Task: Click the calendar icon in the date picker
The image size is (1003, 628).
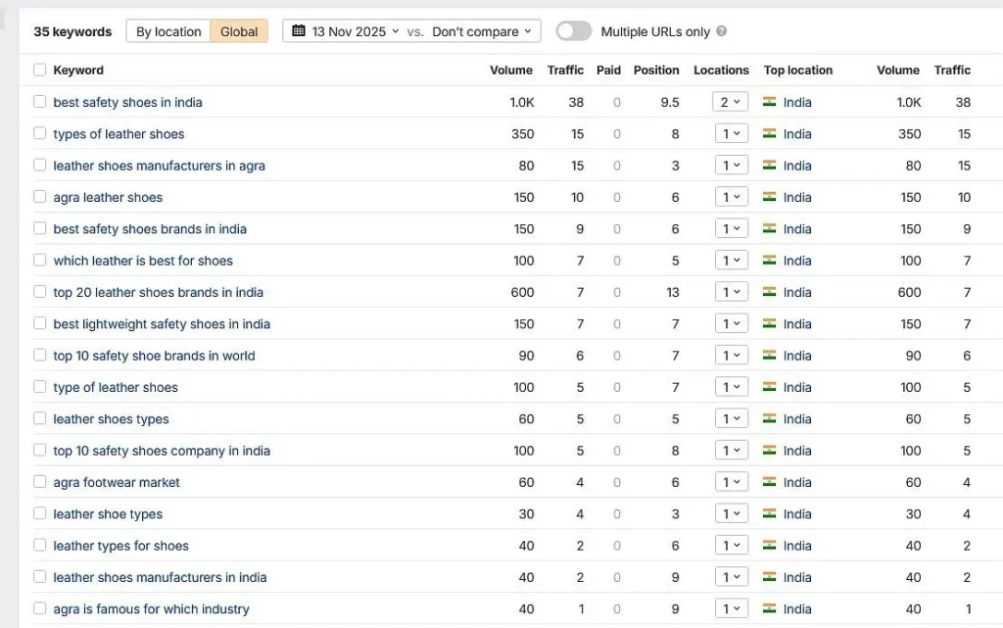Action: (x=300, y=30)
